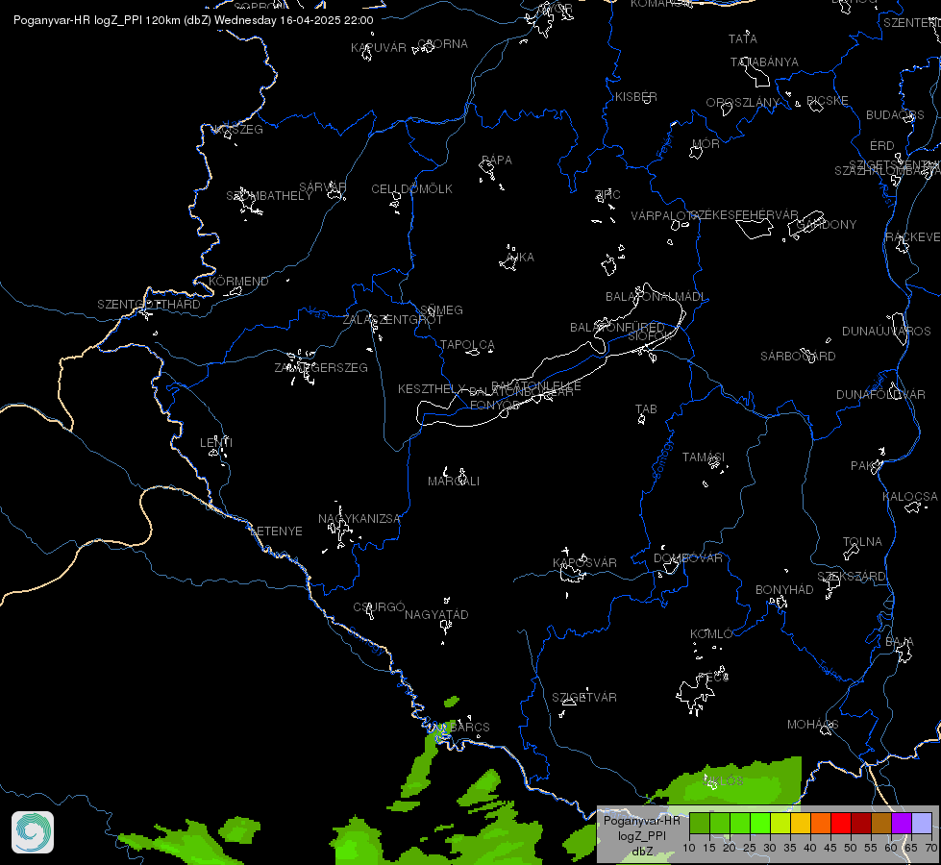Click the KAPOSVÁR city label

[584, 563]
